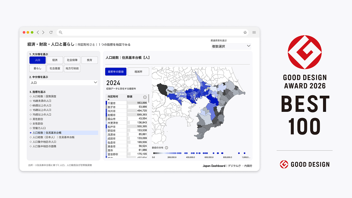Select the 男性割合 indicator

(x=36, y=119)
